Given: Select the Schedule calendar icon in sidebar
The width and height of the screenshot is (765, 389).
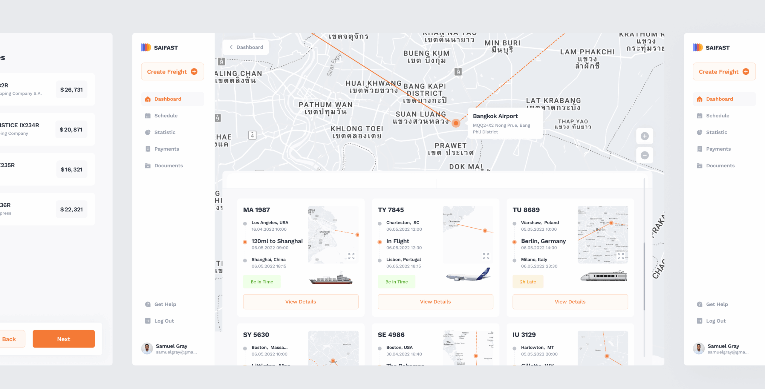Looking at the screenshot, I should (x=148, y=116).
